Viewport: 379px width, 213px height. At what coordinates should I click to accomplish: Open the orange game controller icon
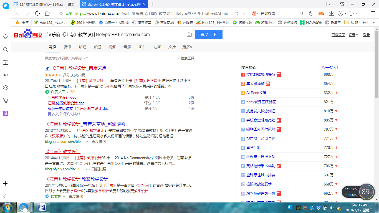point(321,13)
